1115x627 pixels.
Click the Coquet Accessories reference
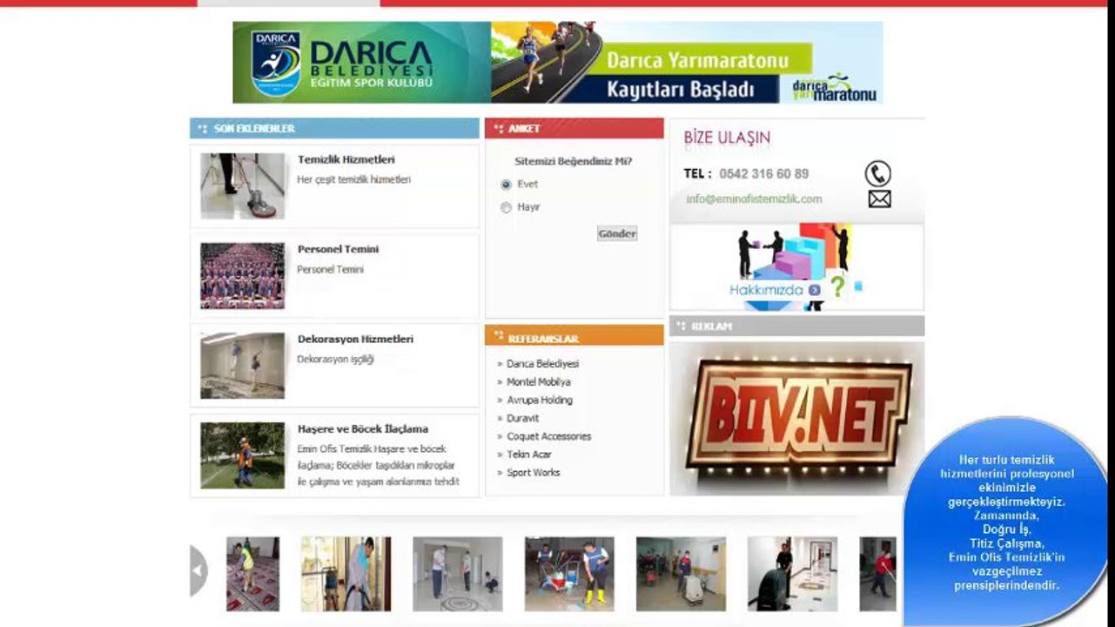click(549, 437)
